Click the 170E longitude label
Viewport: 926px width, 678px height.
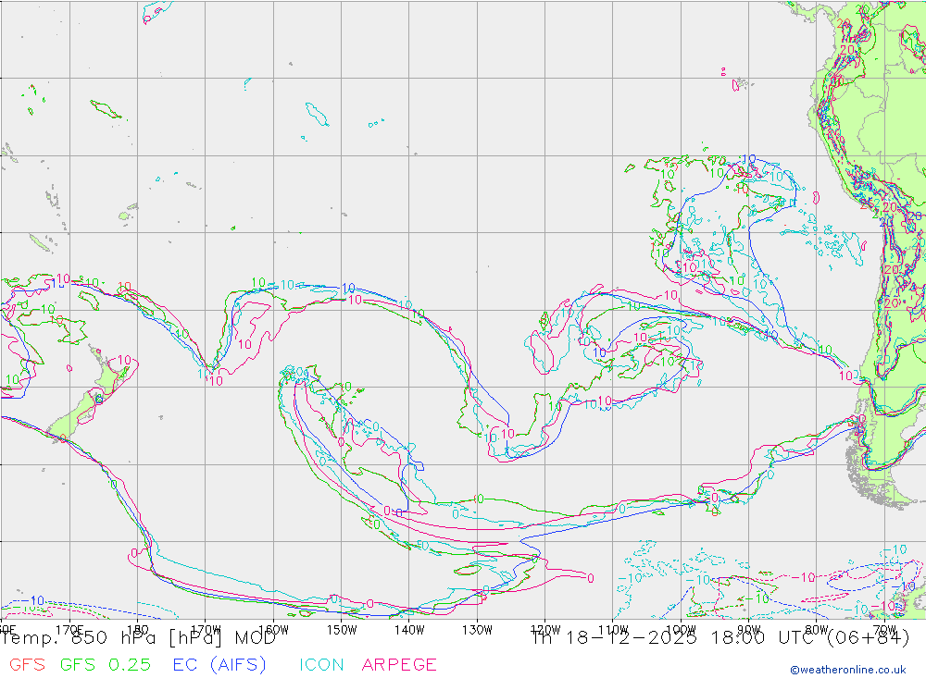click(x=69, y=630)
